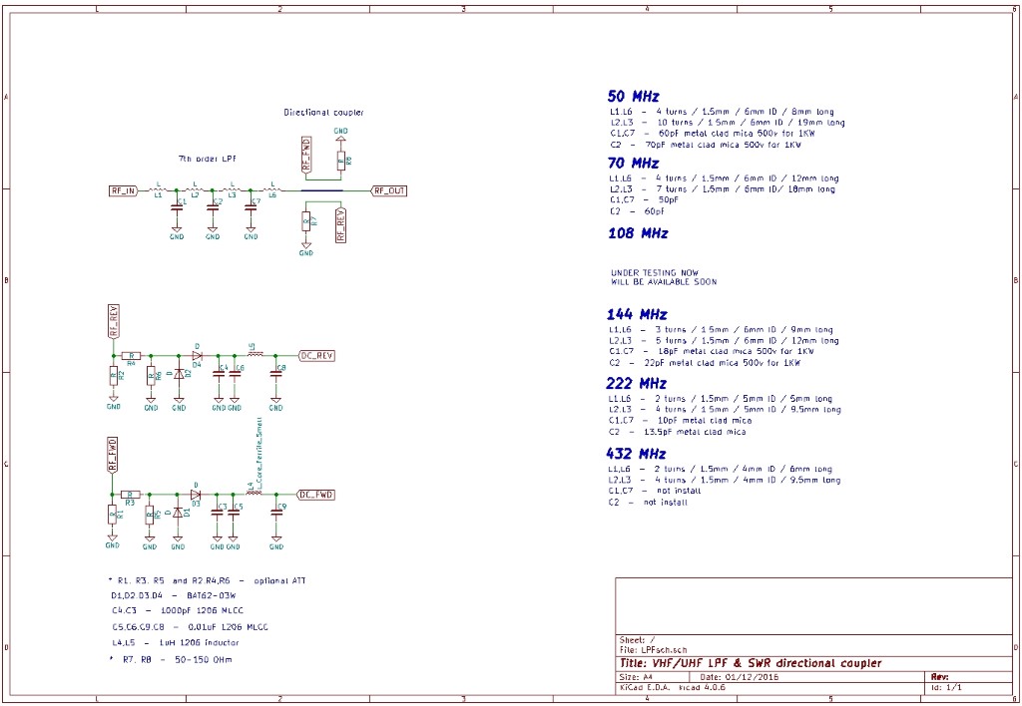Click the '70 MHz' heading
Viewport: 1022px width, 706px height.
click(x=633, y=163)
